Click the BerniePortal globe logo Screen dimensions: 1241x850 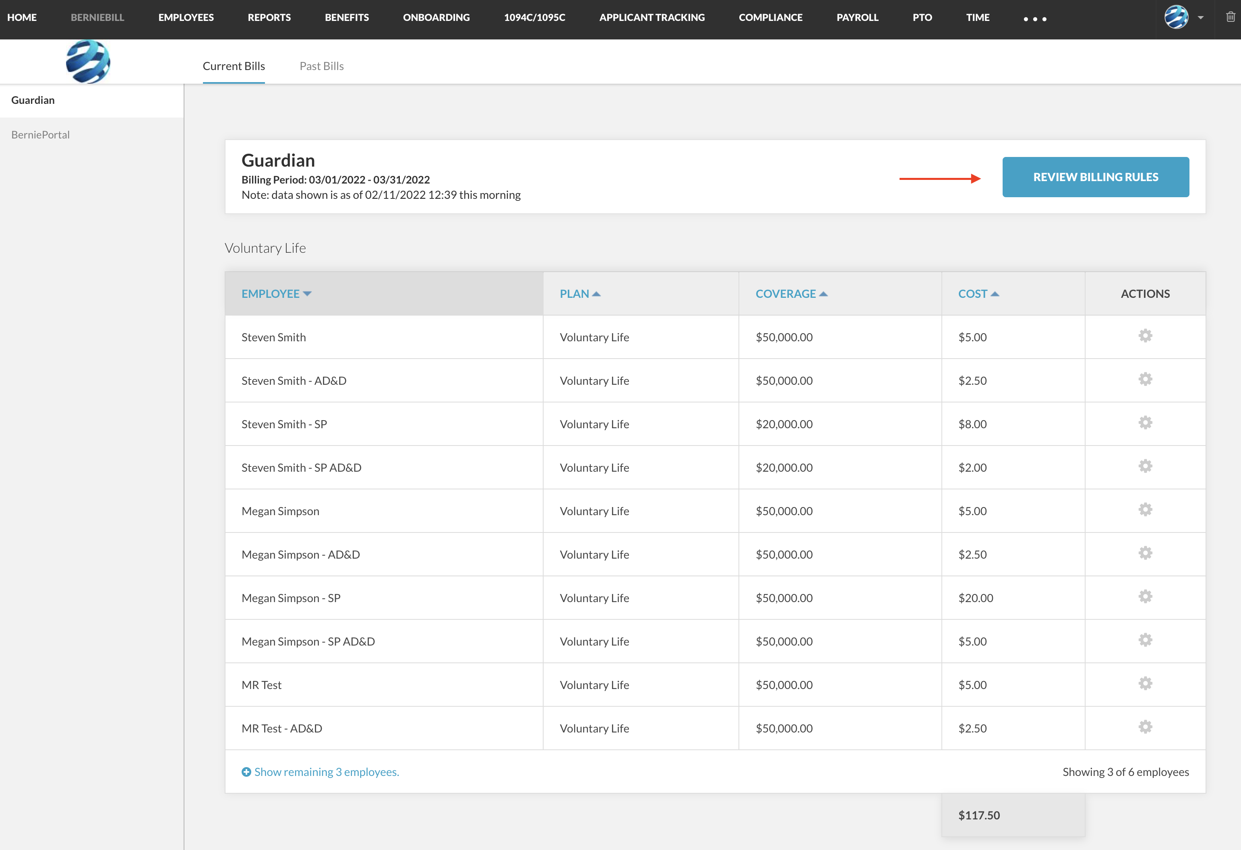tap(88, 62)
